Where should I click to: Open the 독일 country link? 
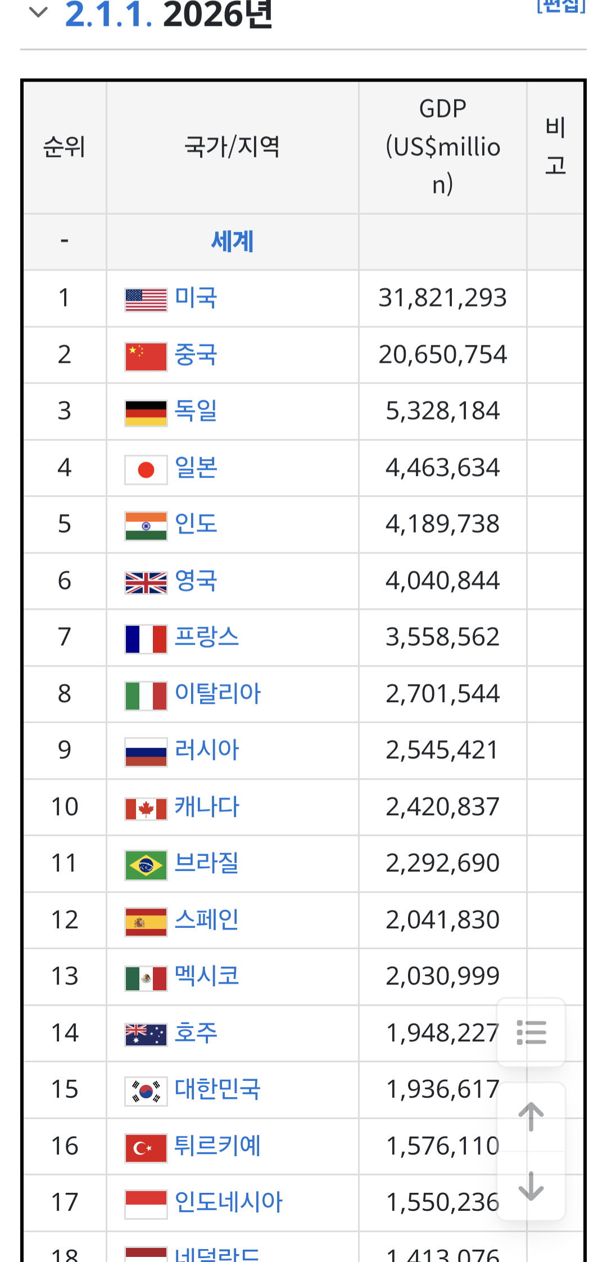196,411
